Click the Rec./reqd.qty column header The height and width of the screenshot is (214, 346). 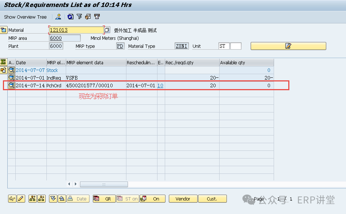click(192, 63)
